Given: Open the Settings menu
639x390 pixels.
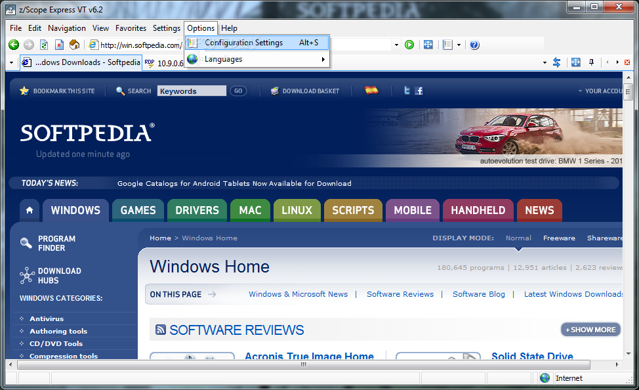Looking at the screenshot, I should (166, 28).
